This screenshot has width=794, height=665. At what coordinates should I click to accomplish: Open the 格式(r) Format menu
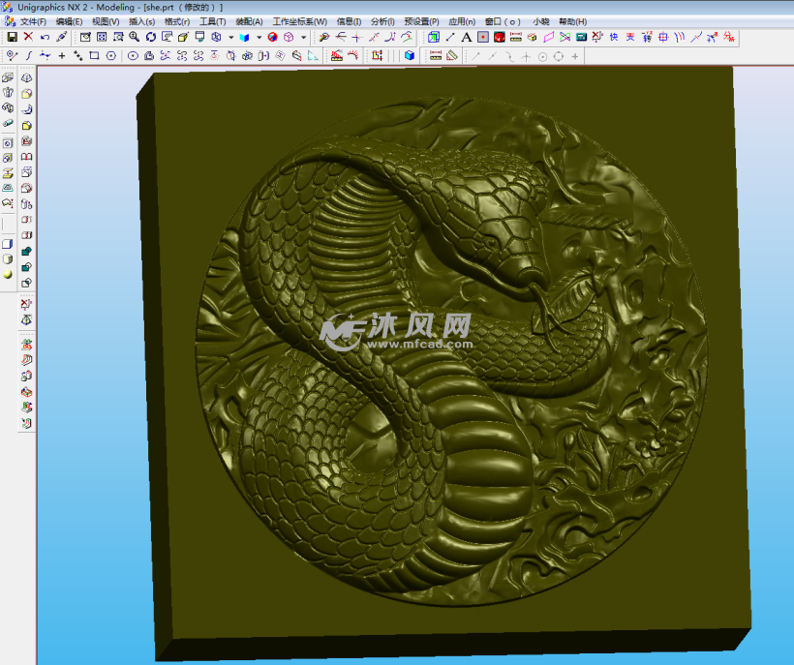[x=177, y=21]
